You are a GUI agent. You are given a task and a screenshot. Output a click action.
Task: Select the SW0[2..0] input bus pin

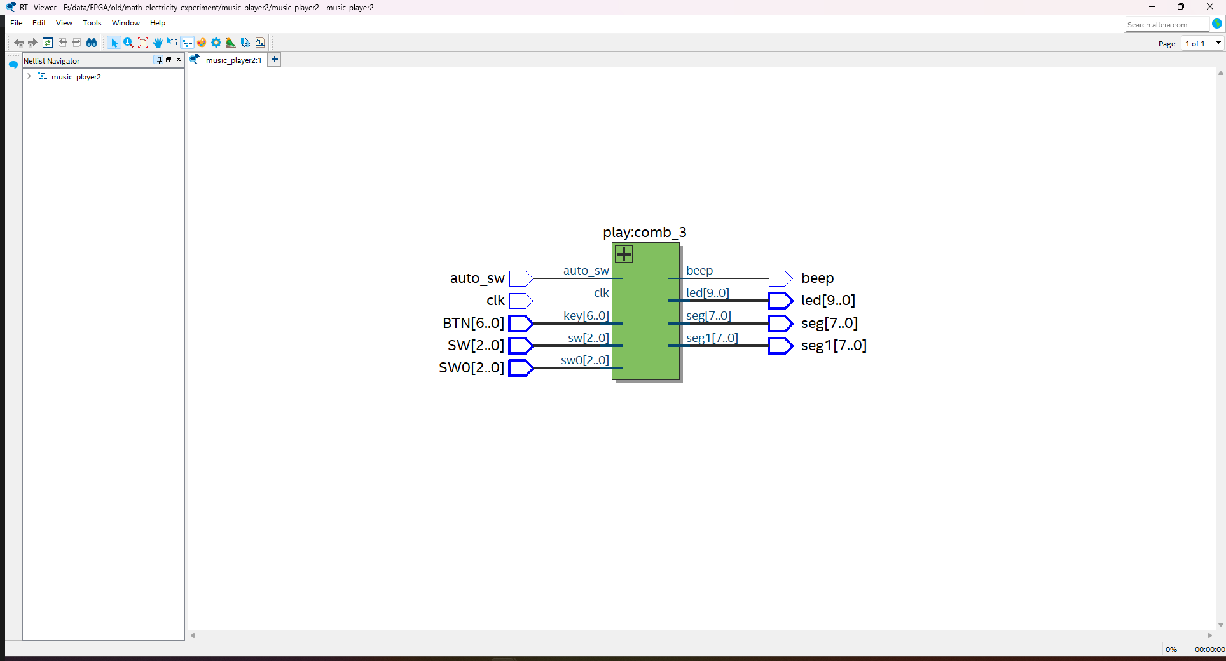pos(521,368)
